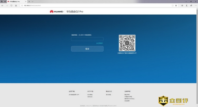Open the 隐私声明 footer link
The height and width of the screenshot is (107, 198).
127,95
